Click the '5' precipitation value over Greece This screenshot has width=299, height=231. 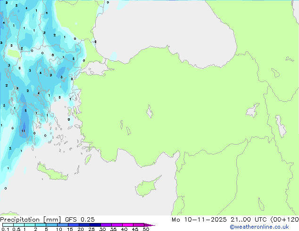pos(25,110)
